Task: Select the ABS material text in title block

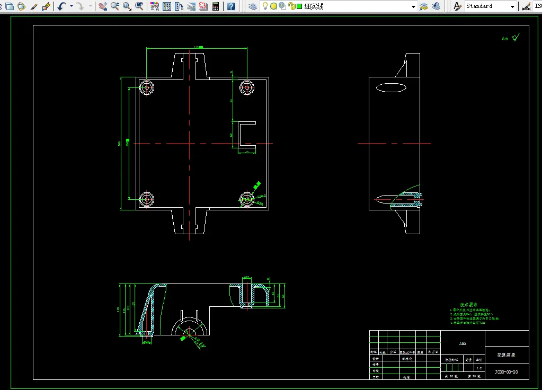Action: (x=463, y=343)
